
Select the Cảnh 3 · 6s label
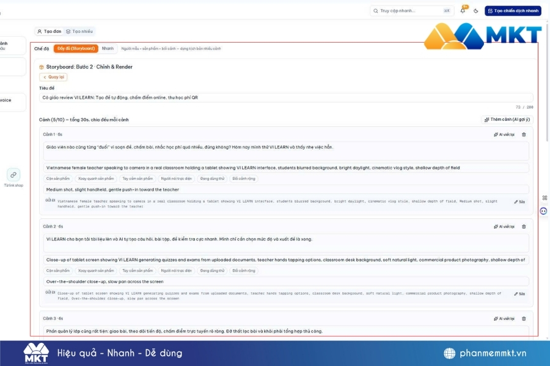53,318
